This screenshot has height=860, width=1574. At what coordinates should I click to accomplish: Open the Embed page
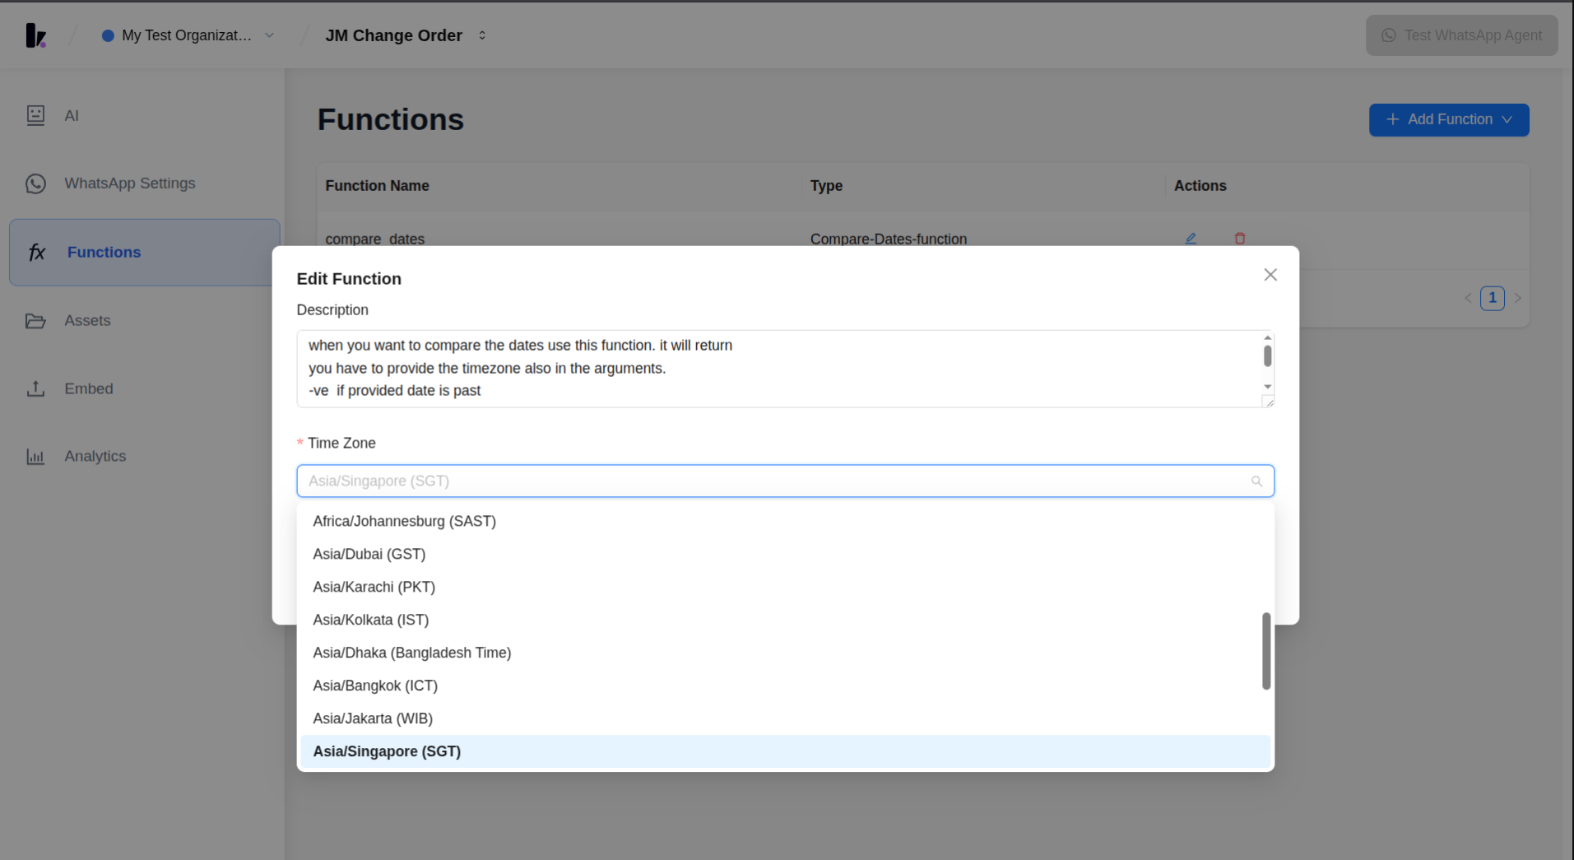pyautogui.click(x=144, y=388)
